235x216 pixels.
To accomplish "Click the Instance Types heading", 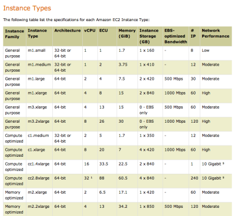I will [x=27, y=8].
